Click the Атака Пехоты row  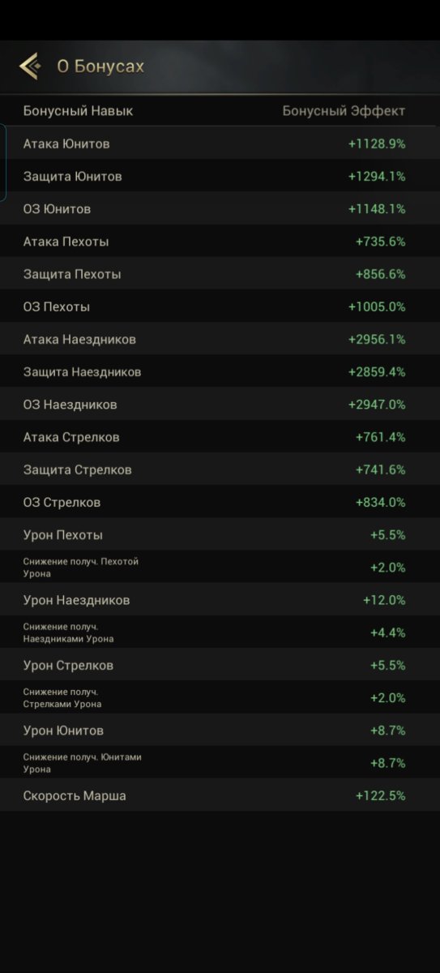click(220, 242)
